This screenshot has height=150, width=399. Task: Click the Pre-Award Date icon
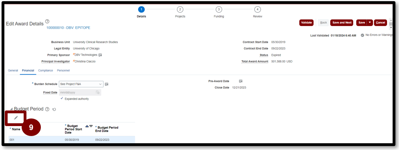pos(240,81)
